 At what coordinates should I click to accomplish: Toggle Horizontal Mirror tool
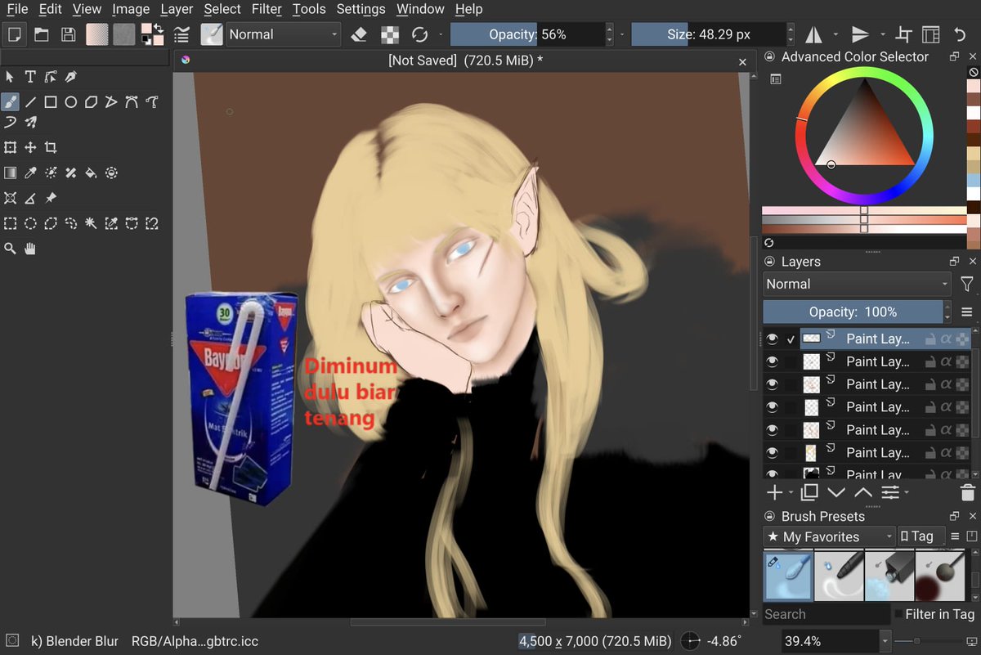pyautogui.click(x=814, y=34)
